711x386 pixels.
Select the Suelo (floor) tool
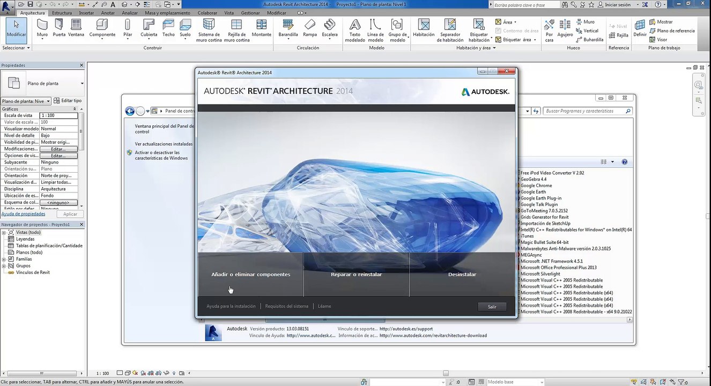[x=185, y=29]
